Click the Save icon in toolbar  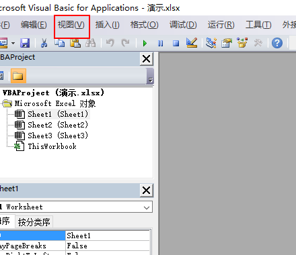coord(25,43)
